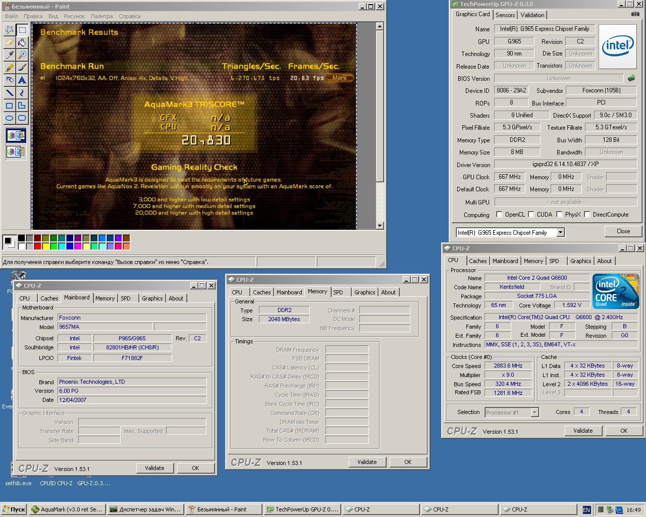The height and width of the screenshot is (517, 646).
Task: Open About tab in Mainboard CPU-Z window
Action: pos(176,298)
